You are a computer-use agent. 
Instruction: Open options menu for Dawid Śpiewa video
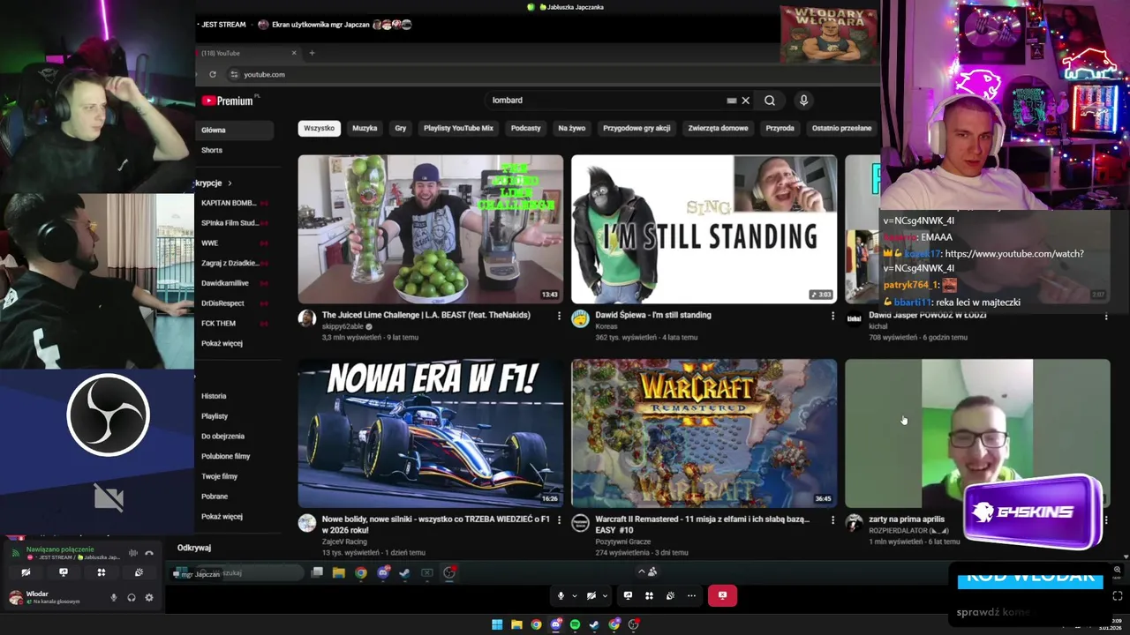pos(832,316)
